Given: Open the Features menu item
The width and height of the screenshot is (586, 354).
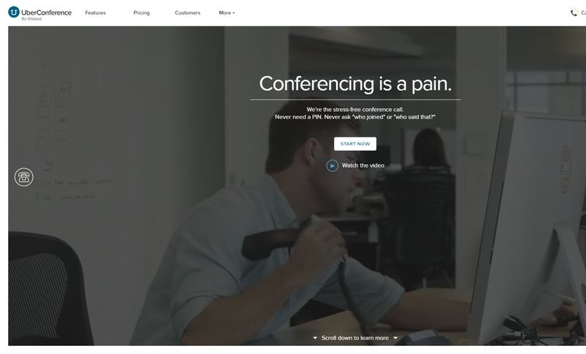Looking at the screenshot, I should (x=95, y=12).
